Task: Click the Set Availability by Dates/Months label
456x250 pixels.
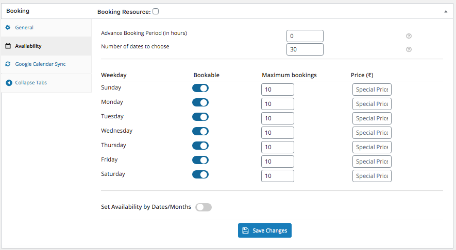Action: click(x=146, y=207)
